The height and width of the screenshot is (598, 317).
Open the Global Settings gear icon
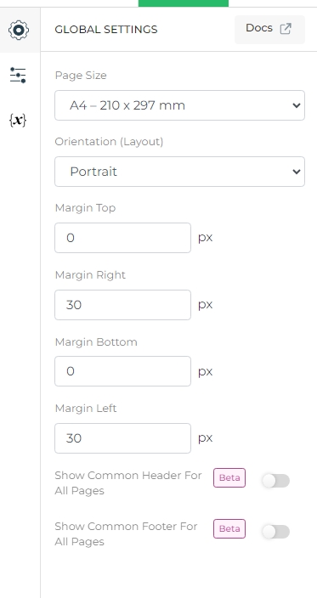[19, 30]
